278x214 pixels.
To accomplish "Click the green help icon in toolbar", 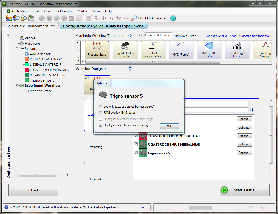I will click(173, 18).
